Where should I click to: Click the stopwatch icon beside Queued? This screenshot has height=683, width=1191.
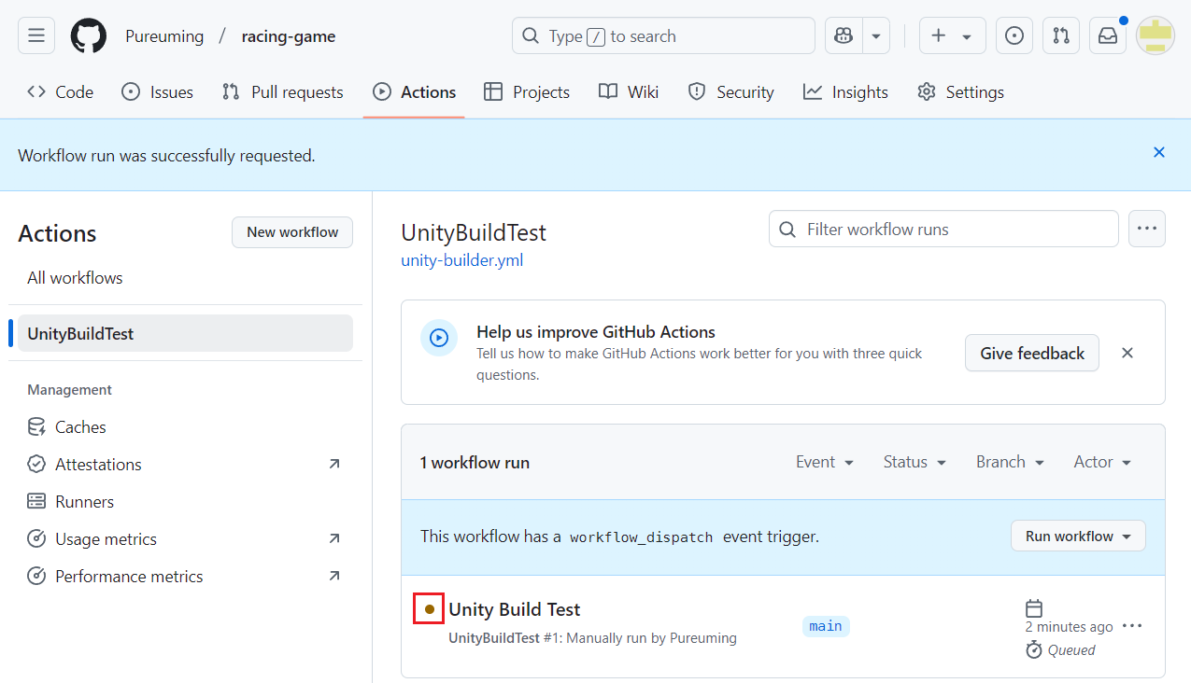1034,649
